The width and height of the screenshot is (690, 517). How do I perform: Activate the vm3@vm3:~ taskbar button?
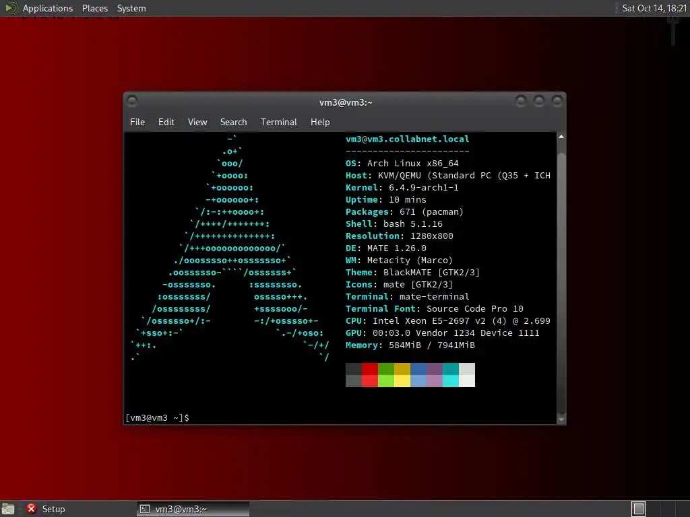tap(193, 509)
